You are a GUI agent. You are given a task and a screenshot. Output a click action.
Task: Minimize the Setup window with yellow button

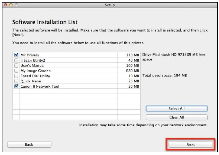coord(10,5)
